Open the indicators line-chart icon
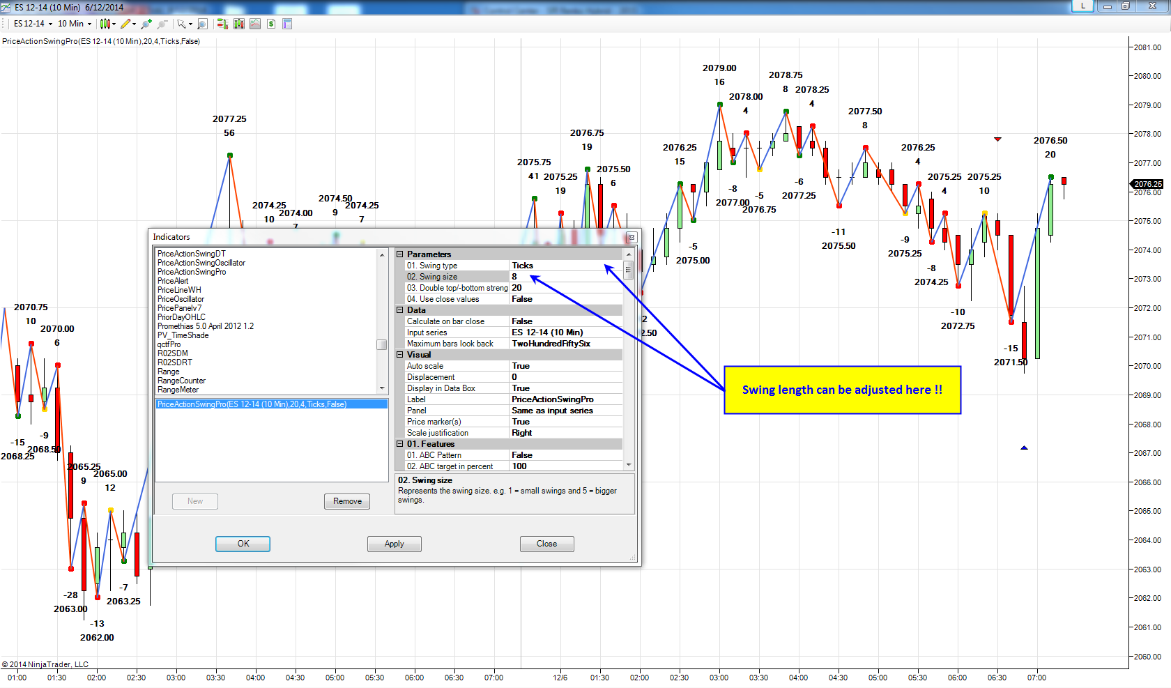Image resolution: width=1171 pixels, height=688 pixels. point(255,24)
